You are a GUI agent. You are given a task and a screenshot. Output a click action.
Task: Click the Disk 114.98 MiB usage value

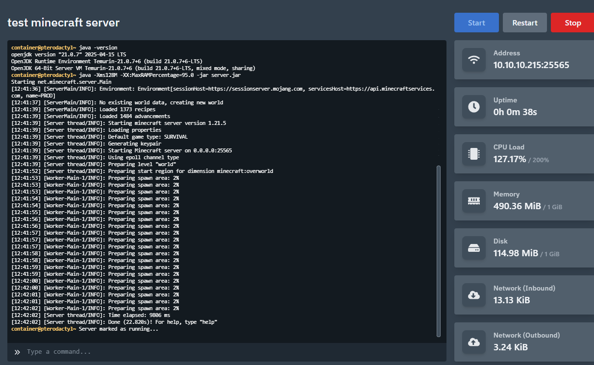point(516,253)
